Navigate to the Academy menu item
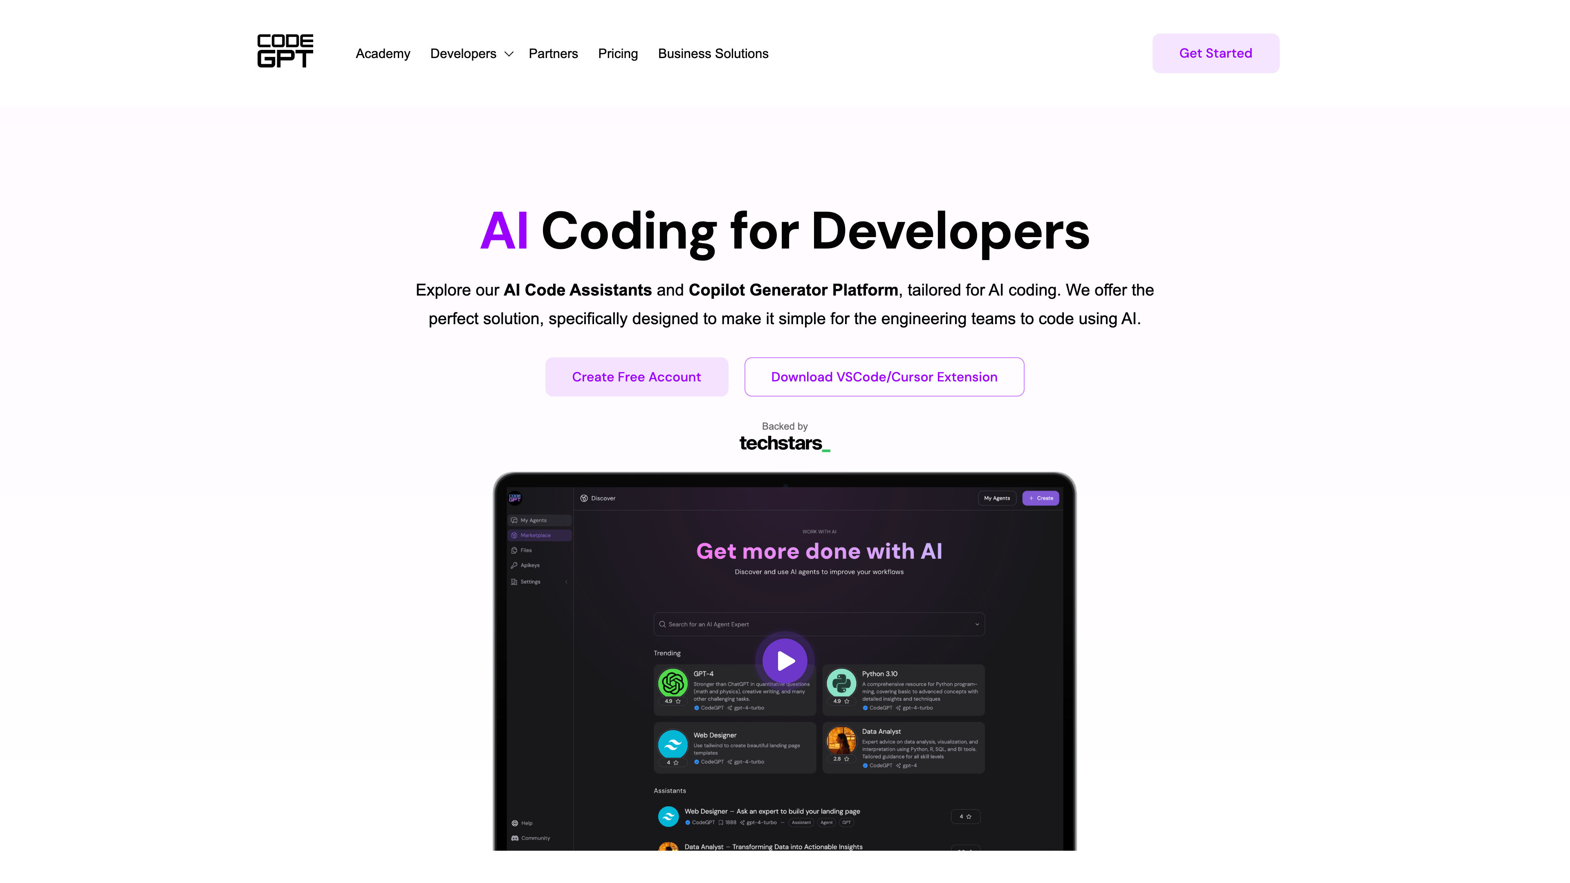This screenshot has width=1570, height=883. point(383,53)
